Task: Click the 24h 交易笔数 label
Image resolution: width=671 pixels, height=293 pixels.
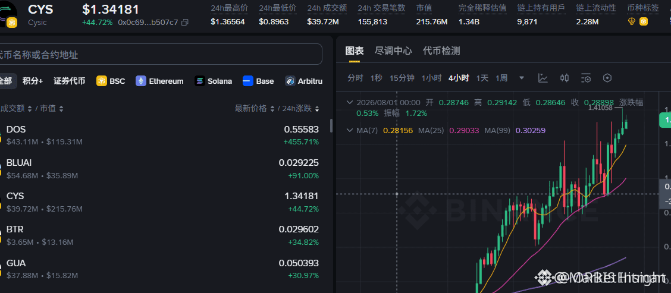Action: pyautogui.click(x=382, y=8)
